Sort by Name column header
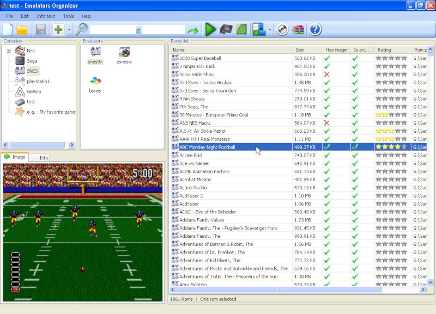 coord(230,50)
